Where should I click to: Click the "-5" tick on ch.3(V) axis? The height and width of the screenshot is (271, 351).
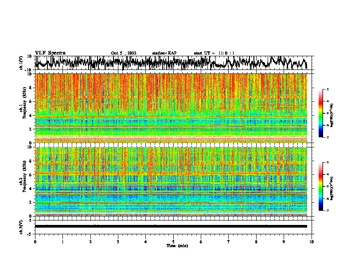pyautogui.click(x=30, y=234)
